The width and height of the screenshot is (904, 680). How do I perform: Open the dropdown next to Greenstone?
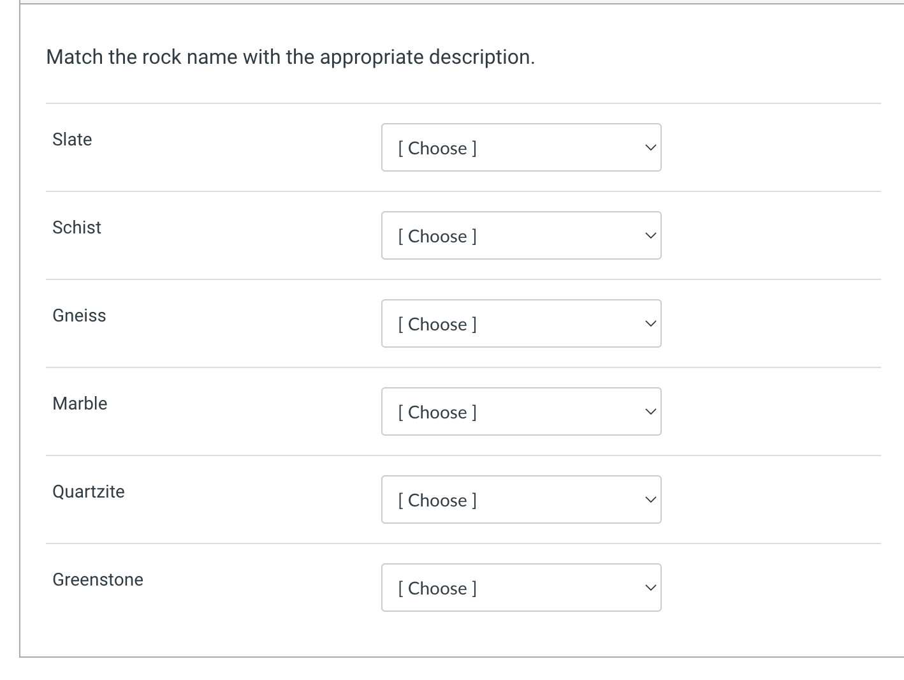[521, 588]
